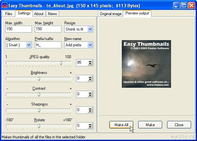The width and height of the screenshot is (197, 141).
Task: Decrease Brightness value with the down arrow
Action: [90, 80]
